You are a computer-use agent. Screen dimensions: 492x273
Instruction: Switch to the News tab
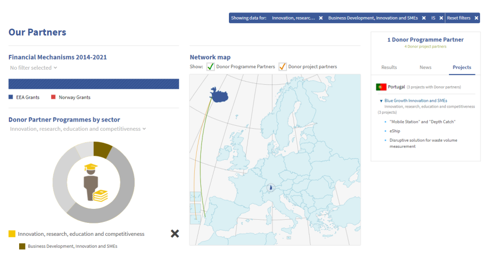[x=425, y=67]
